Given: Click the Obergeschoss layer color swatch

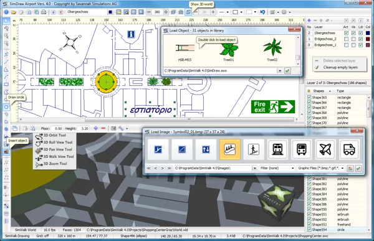Looking at the screenshot, I should pyautogui.click(x=368, y=33).
